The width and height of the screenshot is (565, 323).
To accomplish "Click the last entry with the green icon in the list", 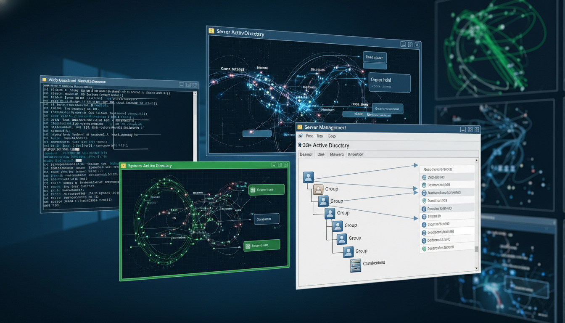I will pos(424,249).
